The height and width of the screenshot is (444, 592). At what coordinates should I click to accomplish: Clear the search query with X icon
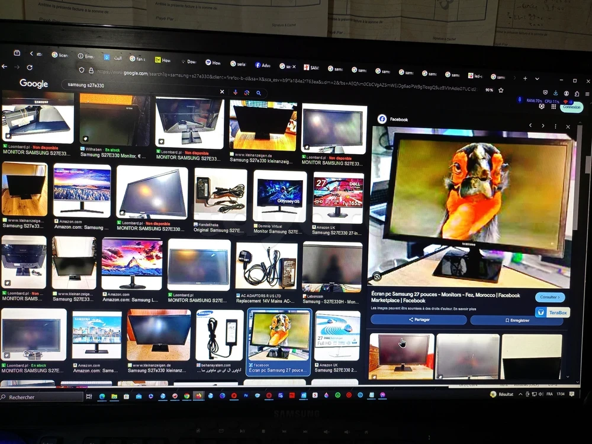coord(222,92)
